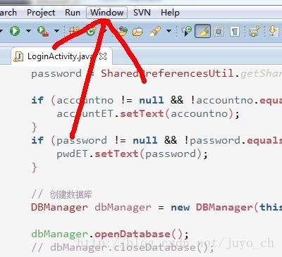
Task: Click the Toggle Breadcrumb icon
Action: click(x=187, y=31)
